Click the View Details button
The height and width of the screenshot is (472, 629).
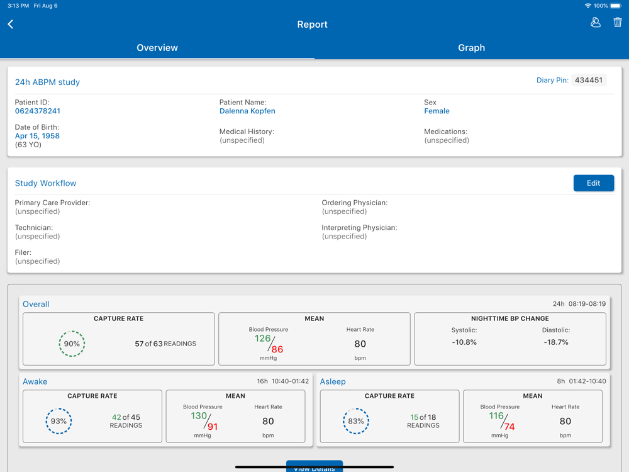314,467
